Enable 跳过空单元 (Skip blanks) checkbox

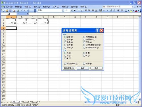point(65,63)
